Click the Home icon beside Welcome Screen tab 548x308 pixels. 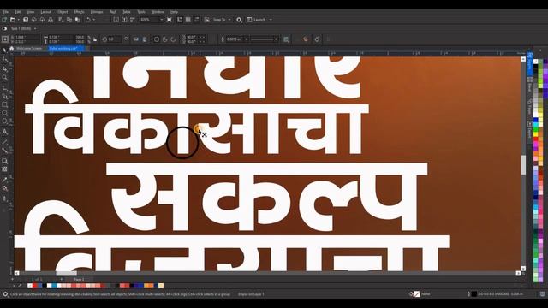coord(11,48)
